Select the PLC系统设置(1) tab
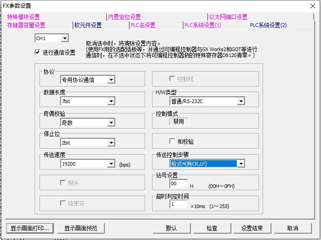 203,25
